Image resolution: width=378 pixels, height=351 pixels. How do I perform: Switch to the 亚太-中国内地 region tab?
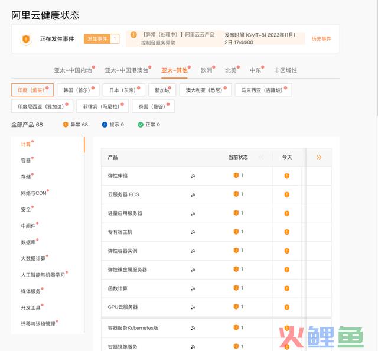[x=74, y=70]
